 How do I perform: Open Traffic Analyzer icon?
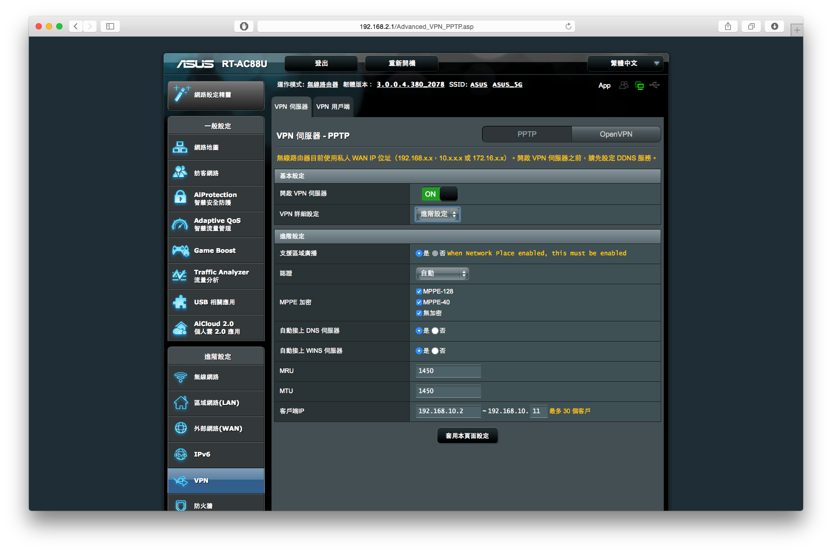(180, 275)
